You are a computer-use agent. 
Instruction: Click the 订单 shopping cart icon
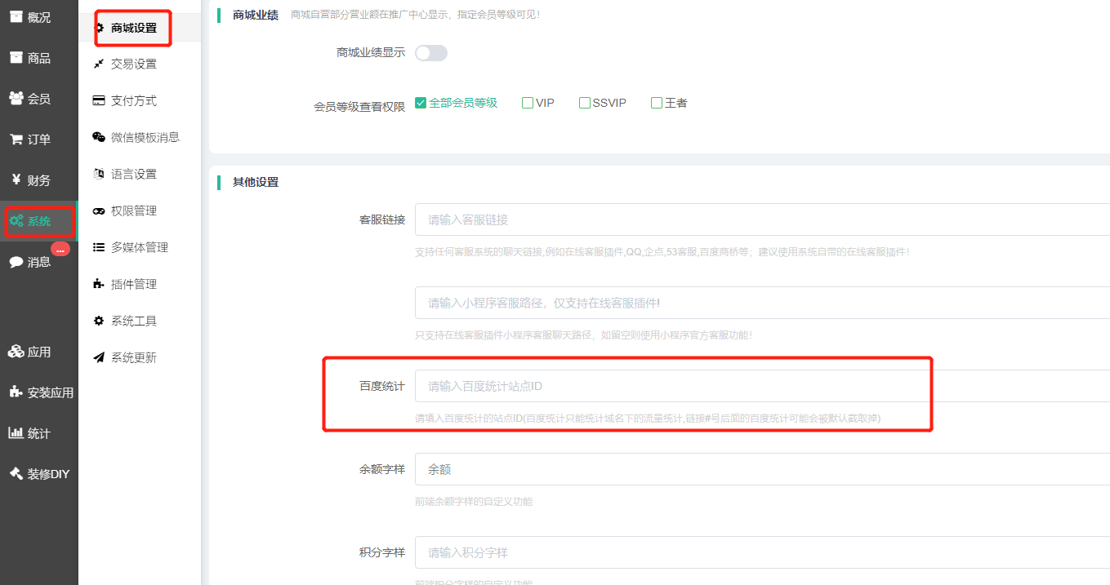16,140
